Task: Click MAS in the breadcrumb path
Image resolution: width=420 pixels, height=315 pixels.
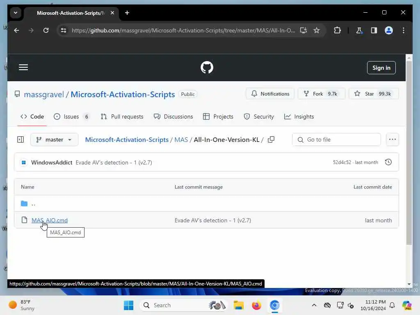Action: (x=181, y=140)
